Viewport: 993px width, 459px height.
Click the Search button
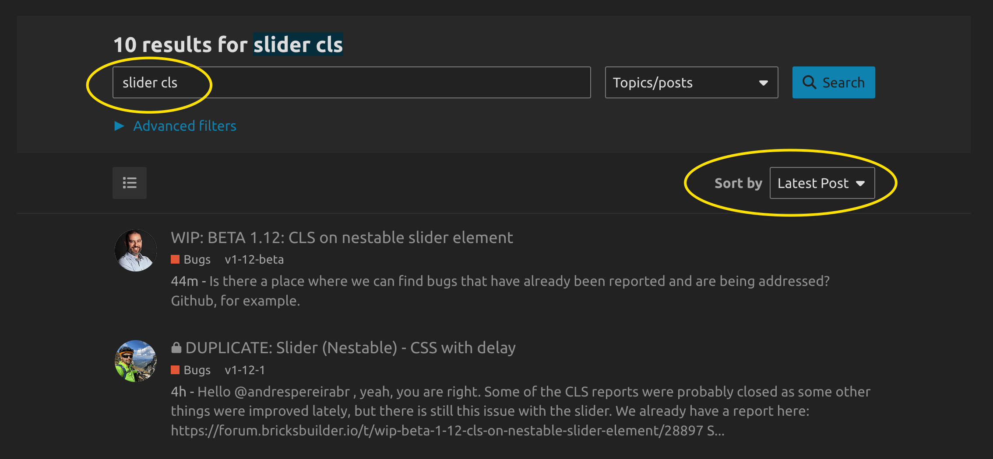834,82
